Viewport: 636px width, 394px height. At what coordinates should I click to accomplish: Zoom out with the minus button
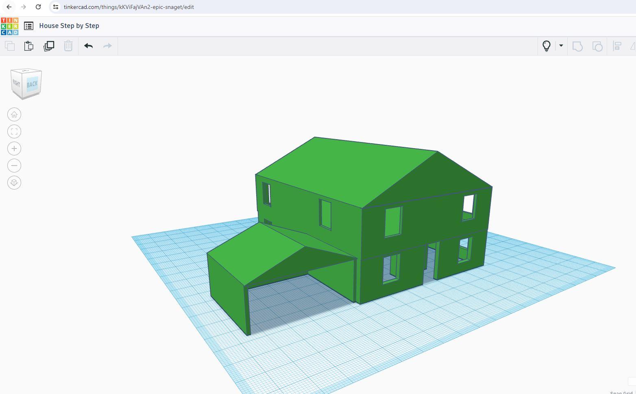click(x=14, y=166)
